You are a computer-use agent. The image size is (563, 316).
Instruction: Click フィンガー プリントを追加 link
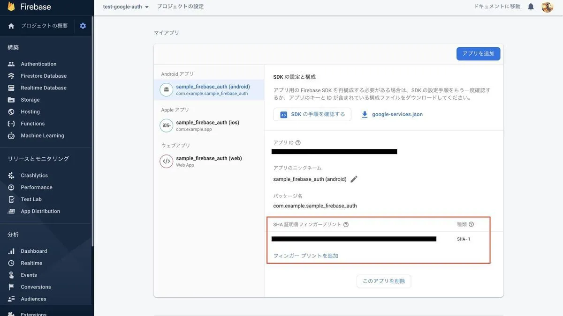tap(306, 256)
